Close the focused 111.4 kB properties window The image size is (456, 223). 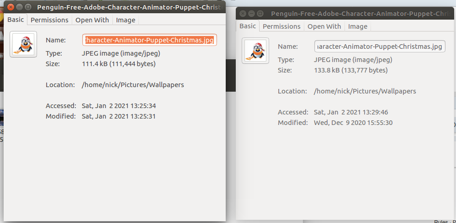coord(10,7)
